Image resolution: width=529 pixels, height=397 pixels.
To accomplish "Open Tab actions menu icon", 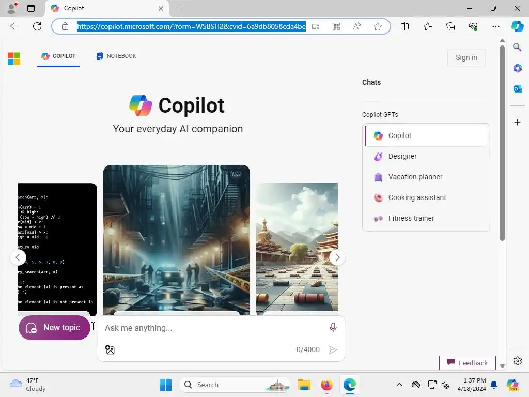I will coord(30,8).
